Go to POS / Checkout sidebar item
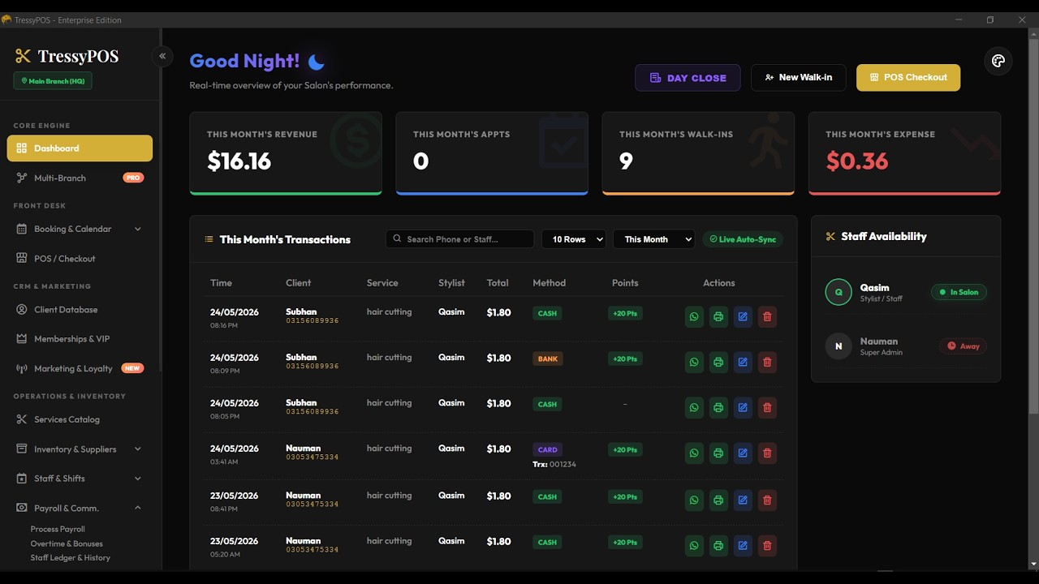The height and width of the screenshot is (584, 1039). pyautogui.click(x=80, y=259)
